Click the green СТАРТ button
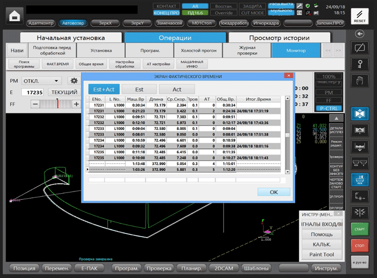The image size is (377, 278). tap(359, 229)
